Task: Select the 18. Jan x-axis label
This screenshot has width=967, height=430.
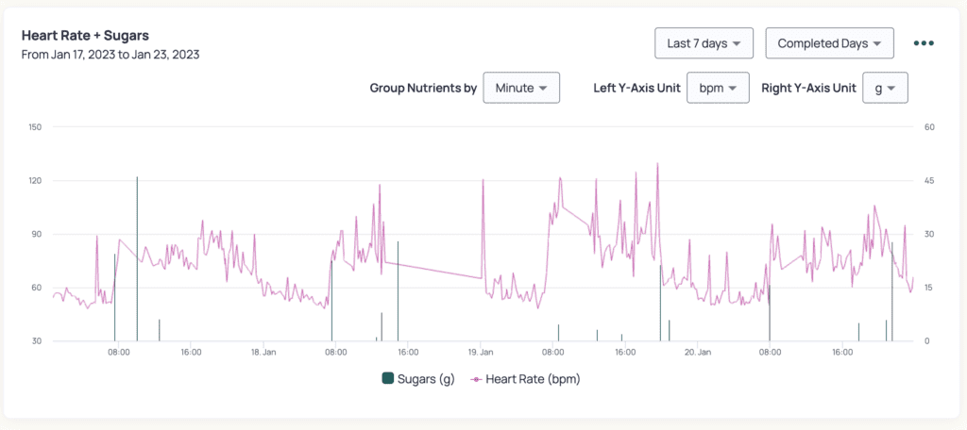Action: pos(263,352)
